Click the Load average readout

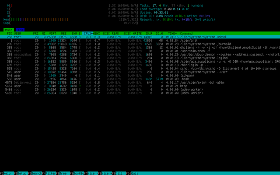point(164,9)
